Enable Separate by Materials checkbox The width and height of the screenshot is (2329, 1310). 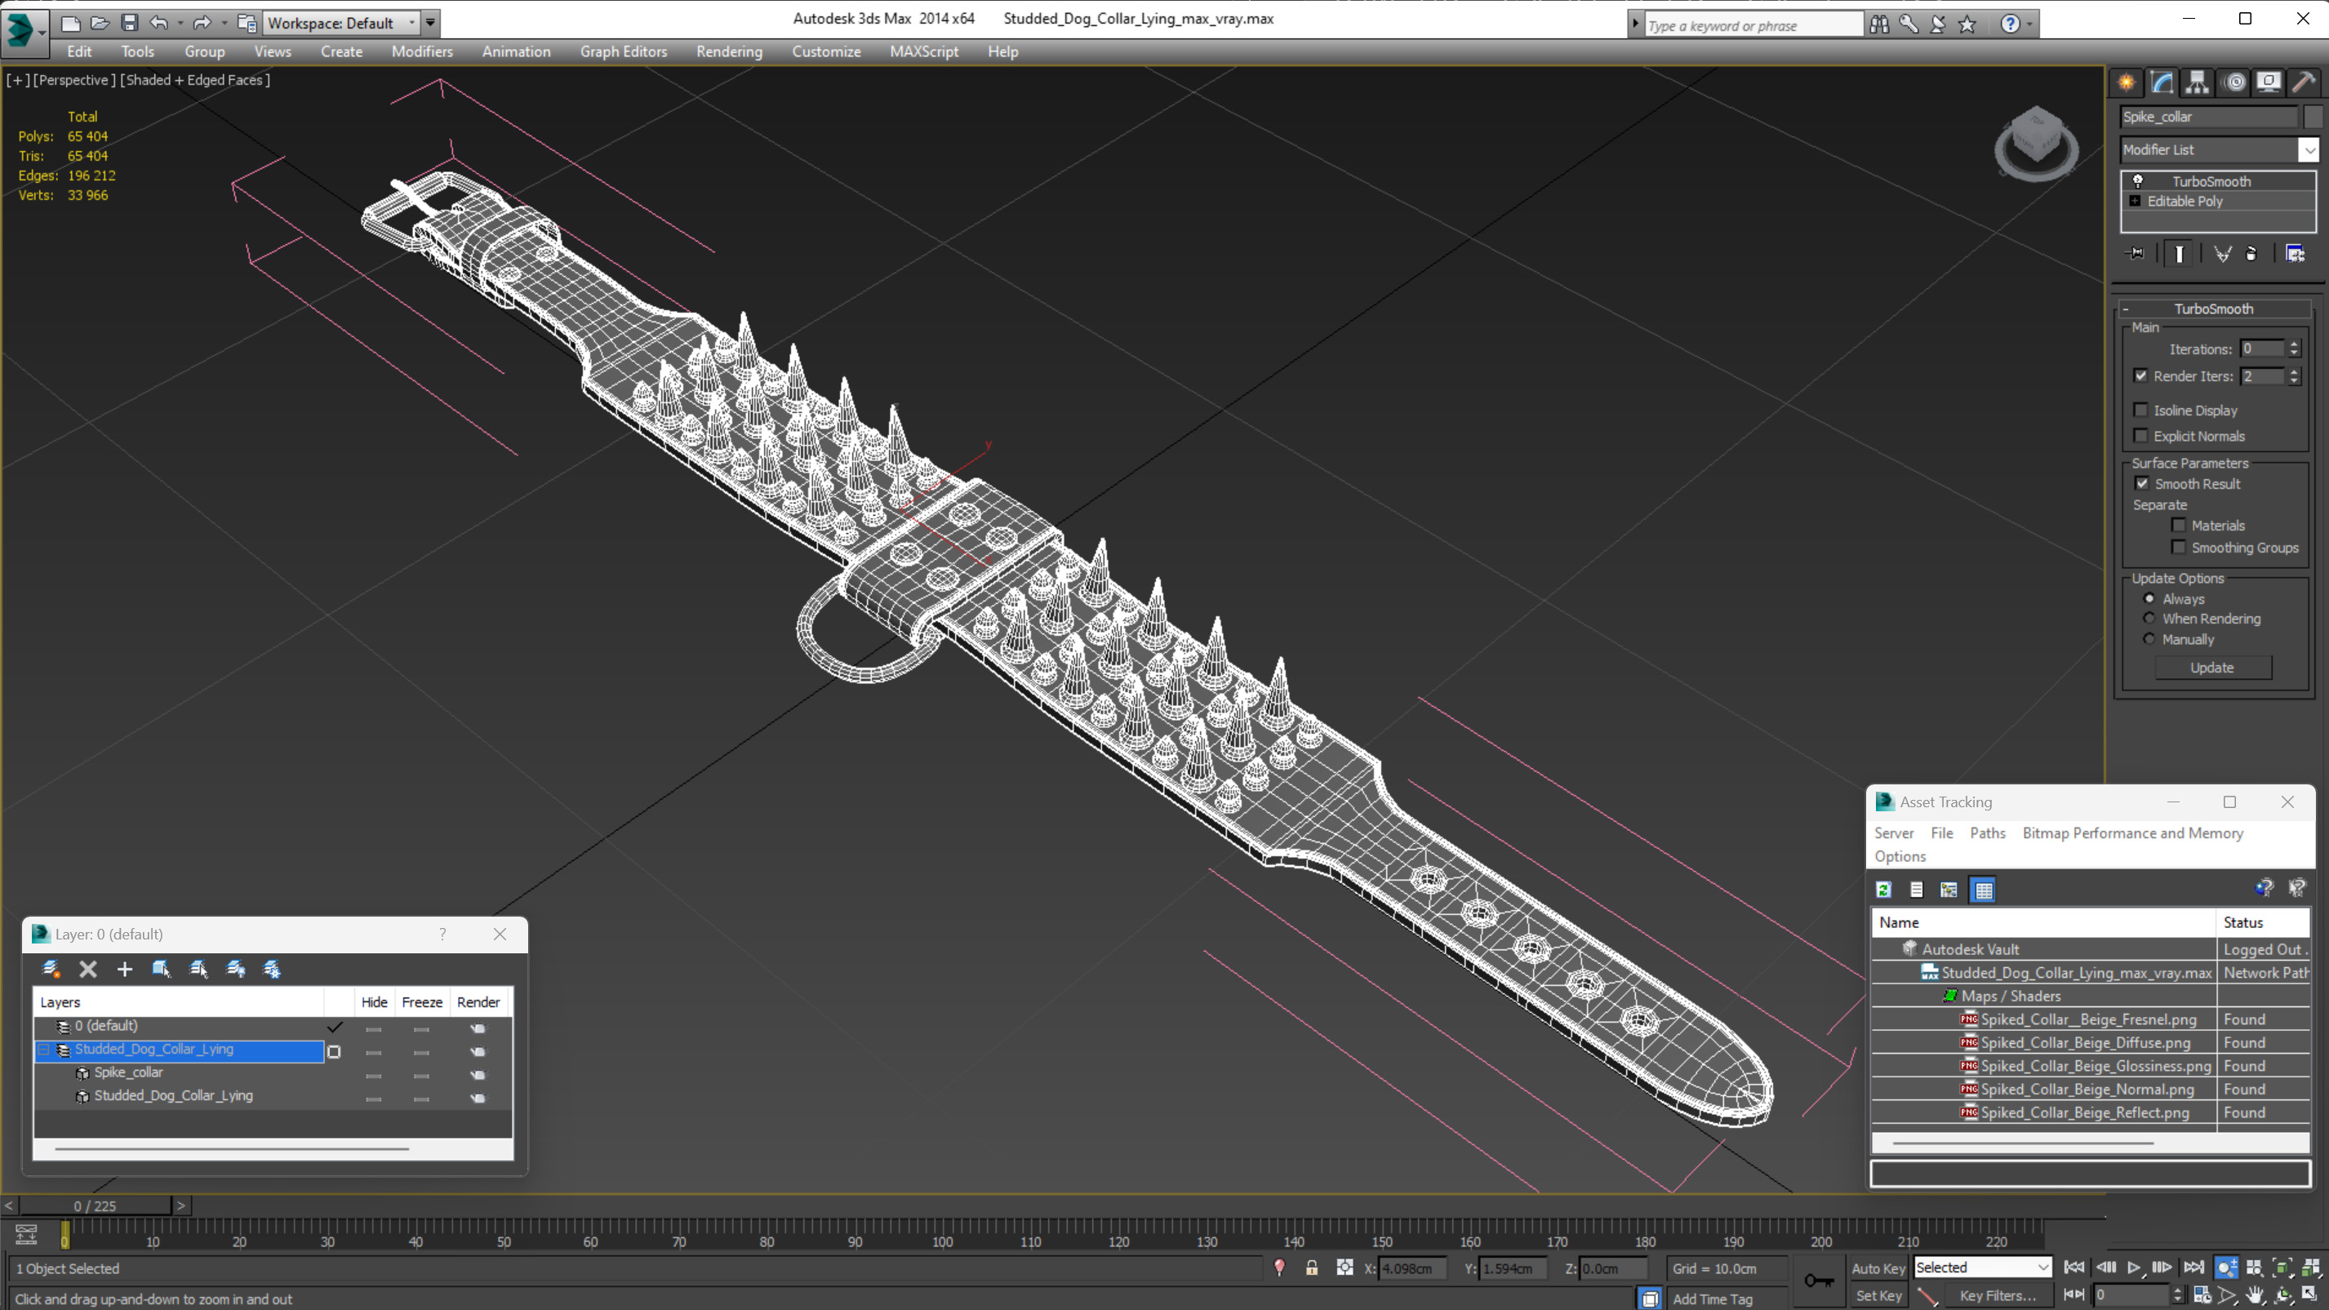(2179, 526)
